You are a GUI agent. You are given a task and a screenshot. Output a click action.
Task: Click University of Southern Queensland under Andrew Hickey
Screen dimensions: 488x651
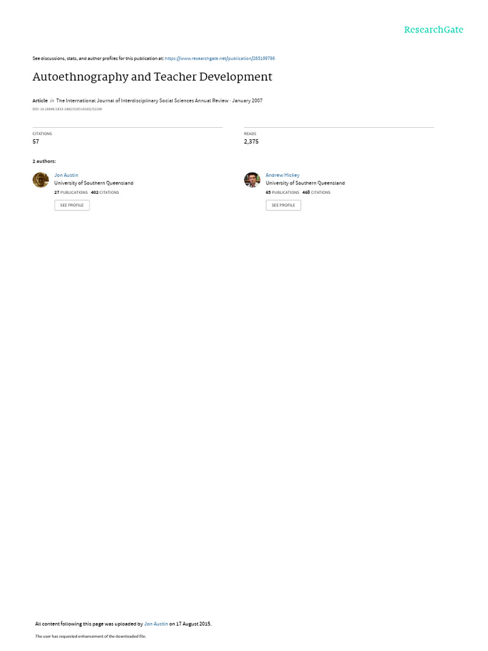pyautogui.click(x=305, y=183)
